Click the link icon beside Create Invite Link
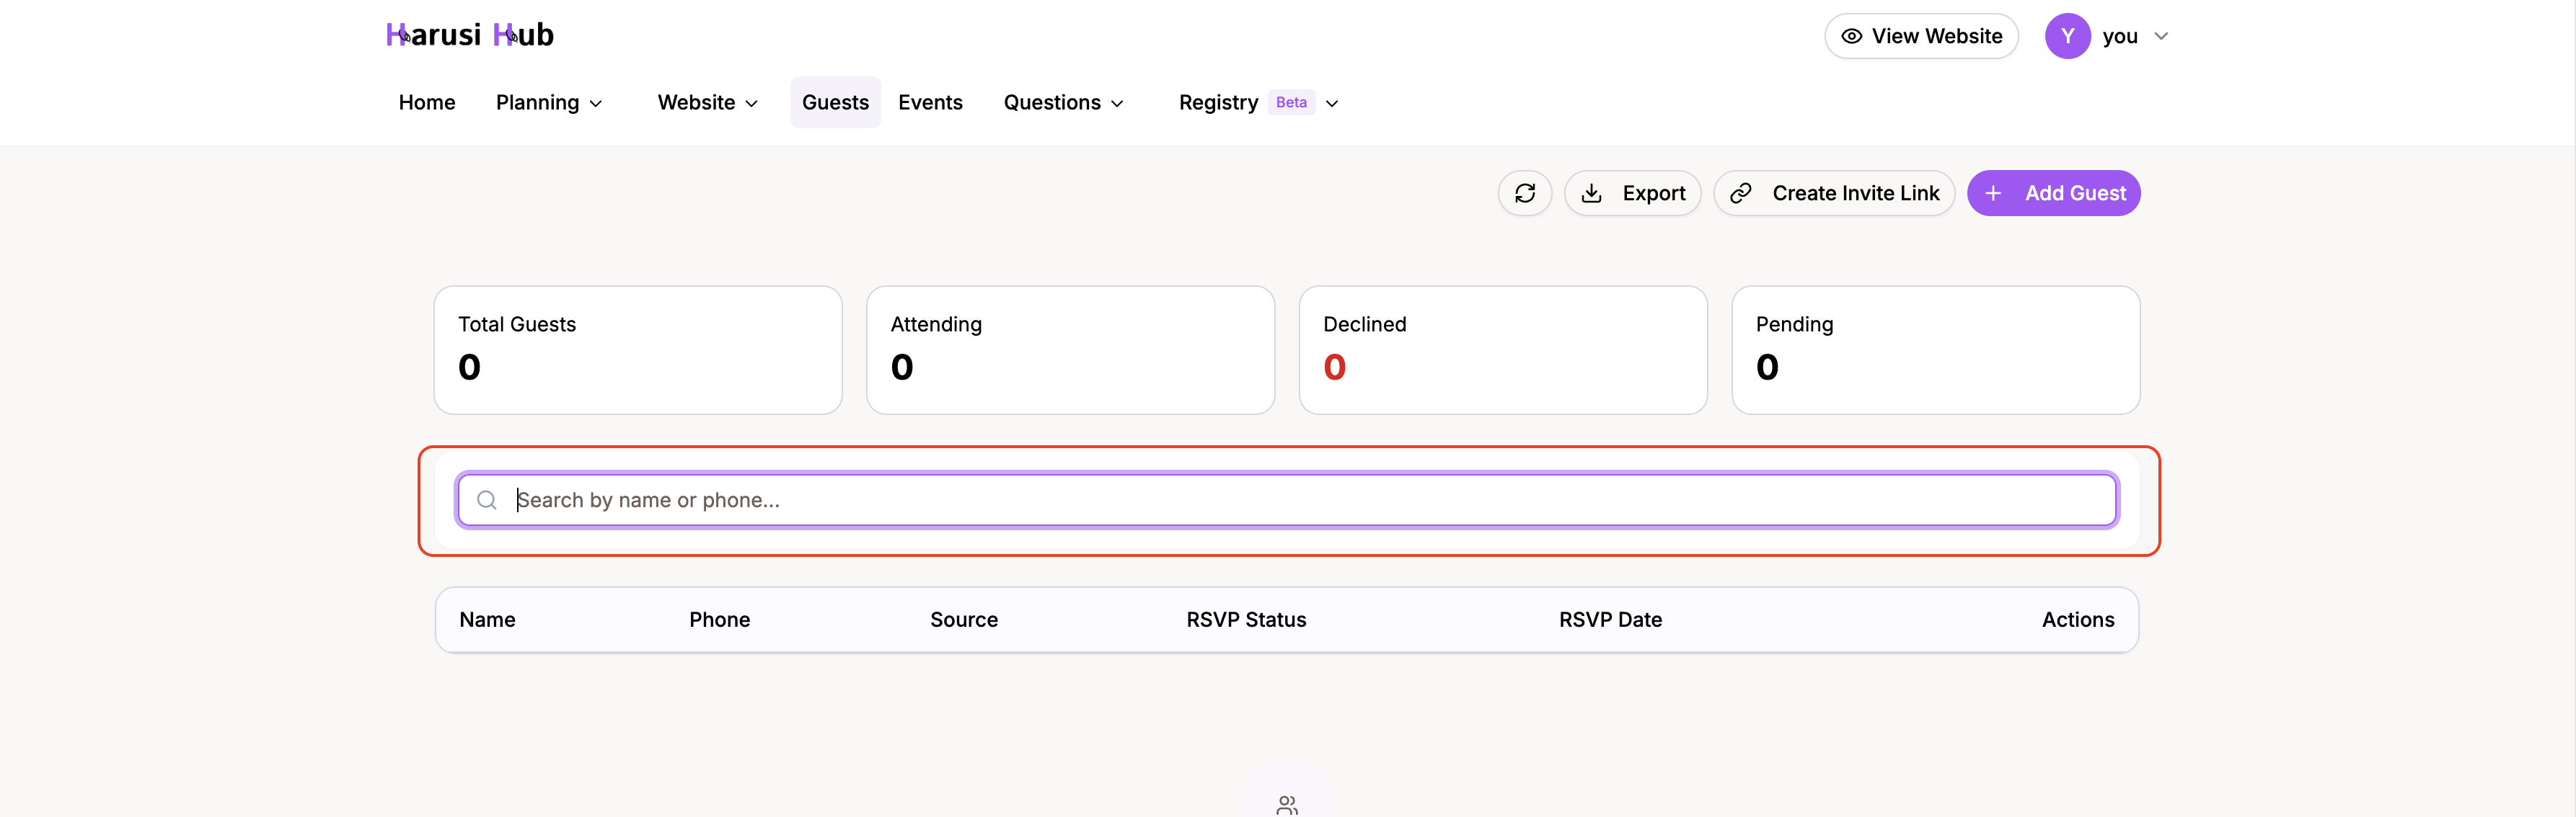The height and width of the screenshot is (817, 2576). pyautogui.click(x=1742, y=193)
